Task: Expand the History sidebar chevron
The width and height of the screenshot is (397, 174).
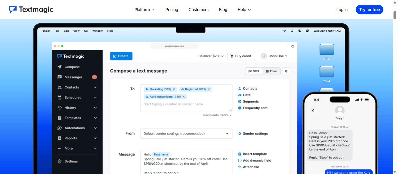Action: click(x=95, y=108)
